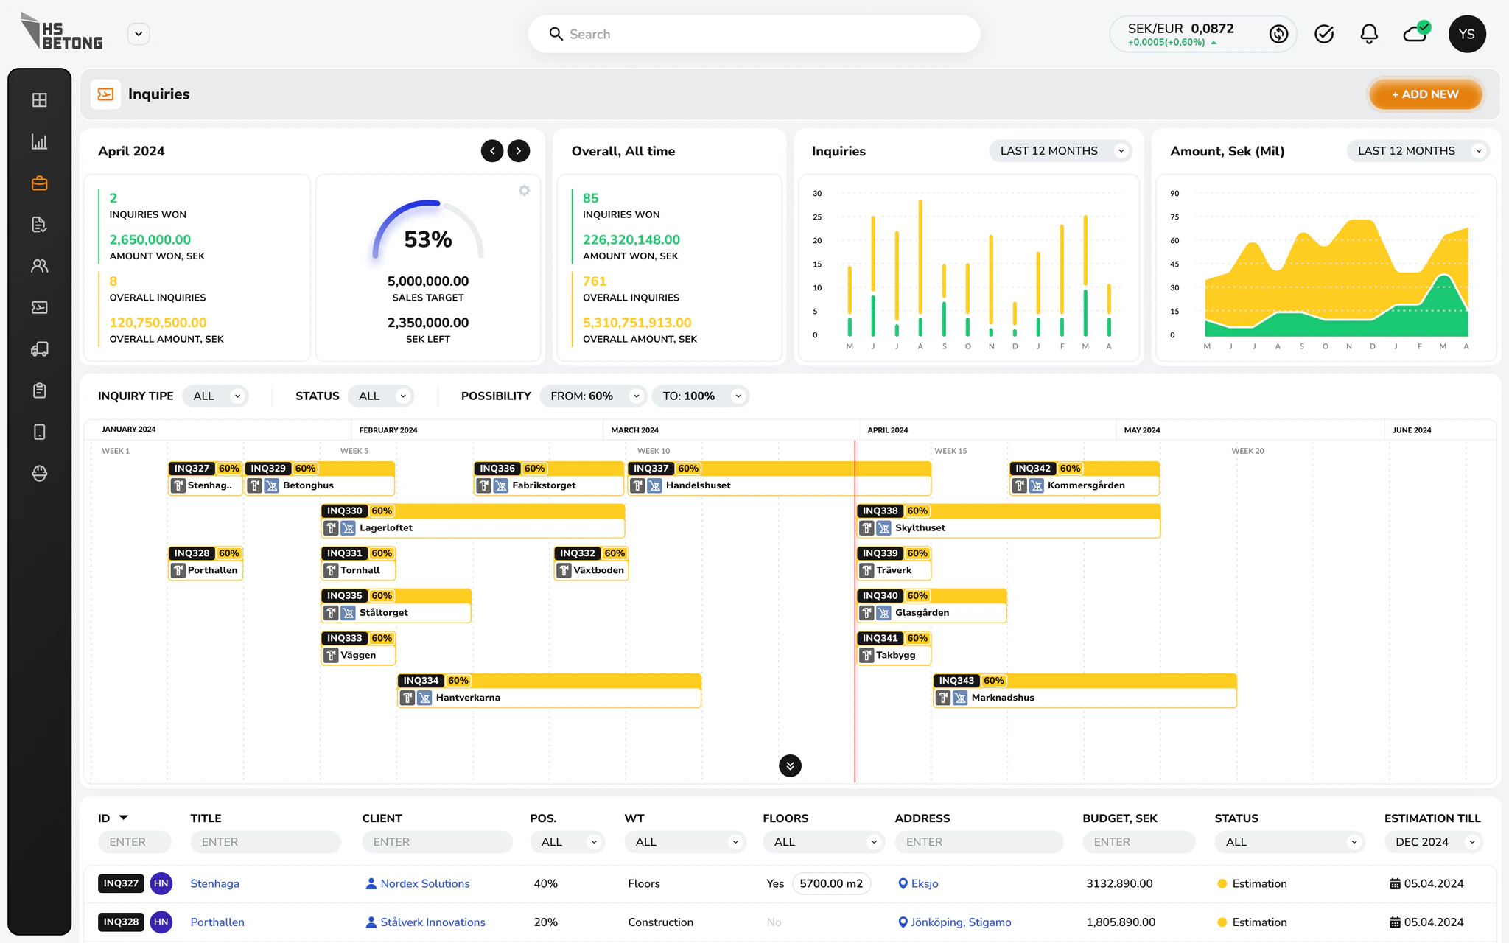Open the Stenhaga inquiry link
Viewport: 1509px width, 943px height.
click(x=214, y=883)
